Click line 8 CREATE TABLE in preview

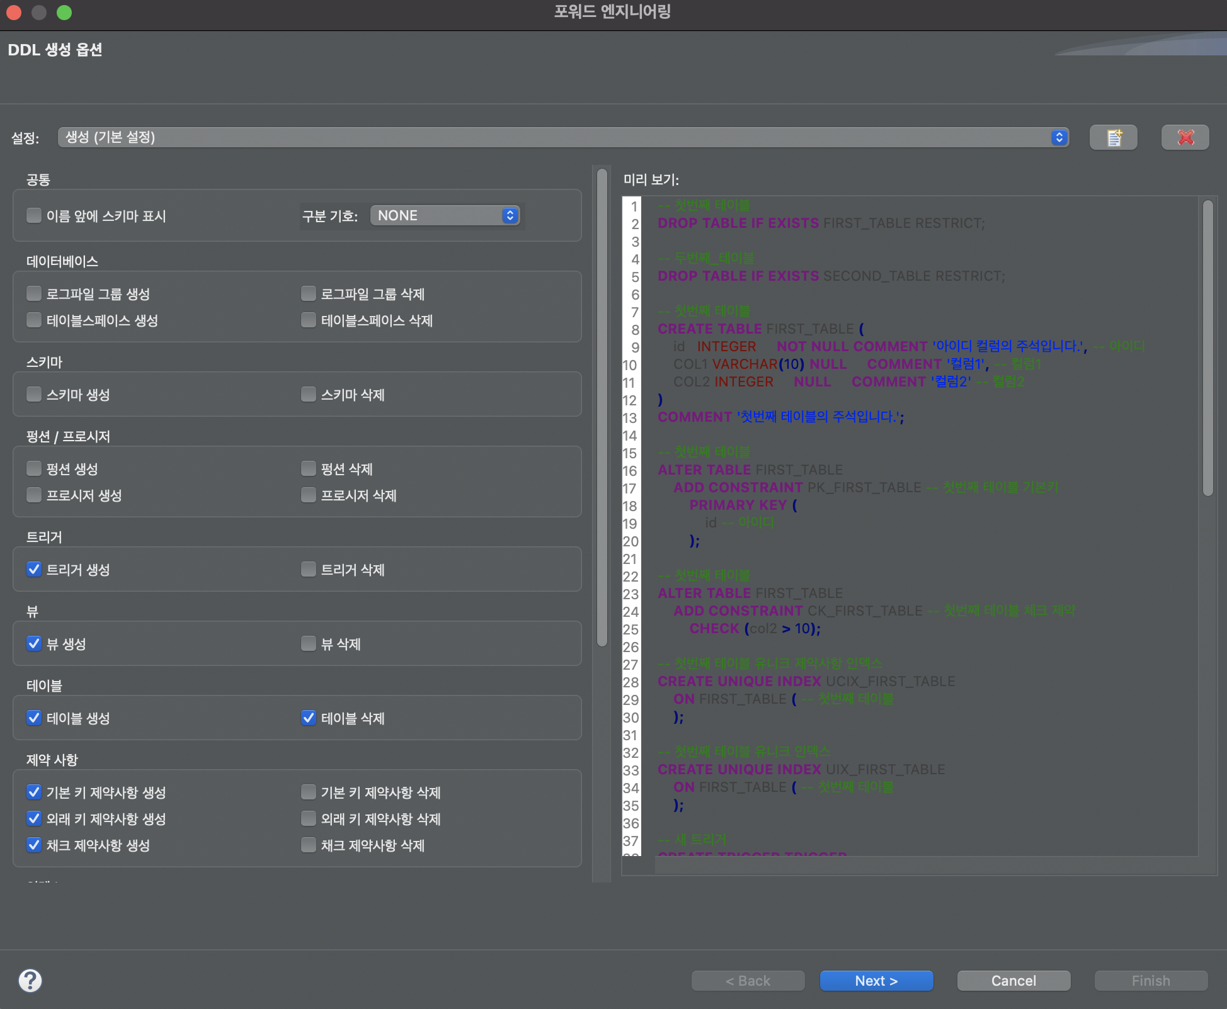tap(709, 329)
